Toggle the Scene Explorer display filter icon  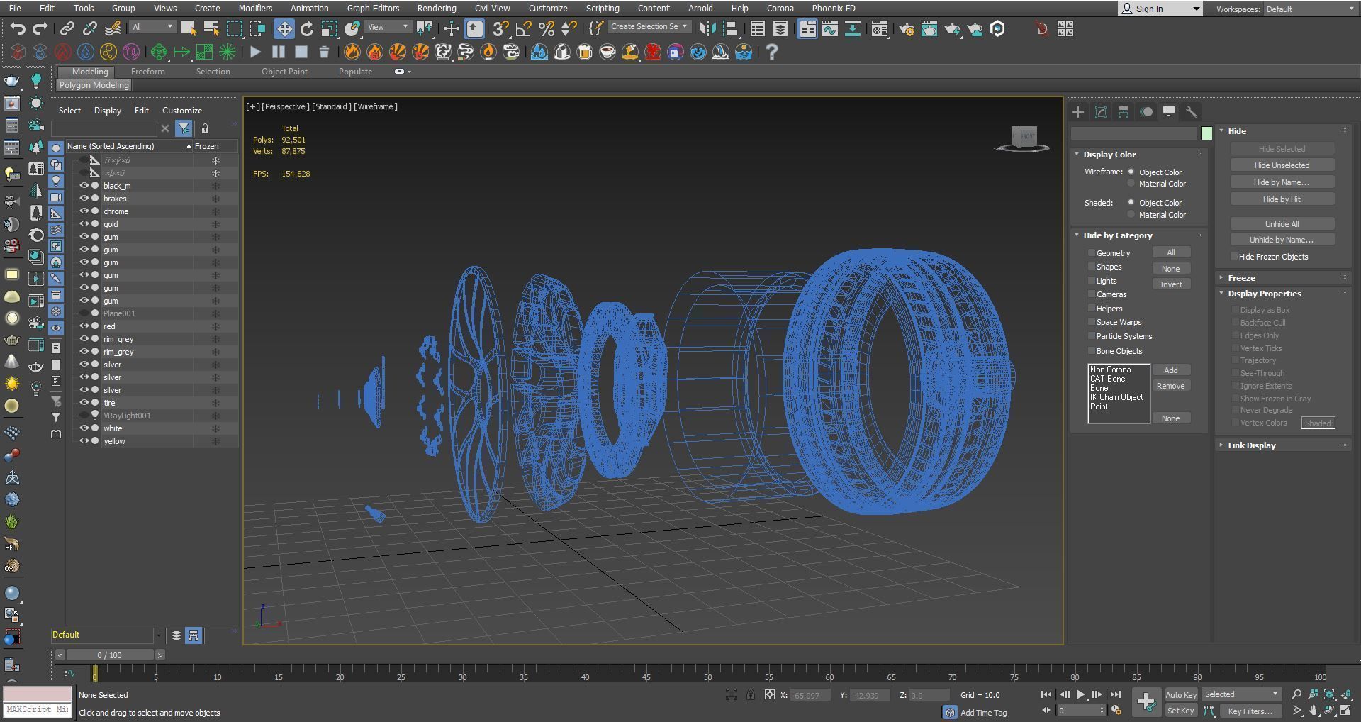(184, 128)
